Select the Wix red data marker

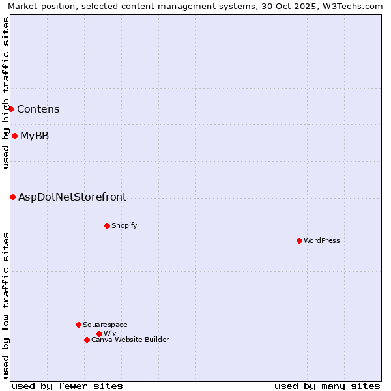(99, 334)
